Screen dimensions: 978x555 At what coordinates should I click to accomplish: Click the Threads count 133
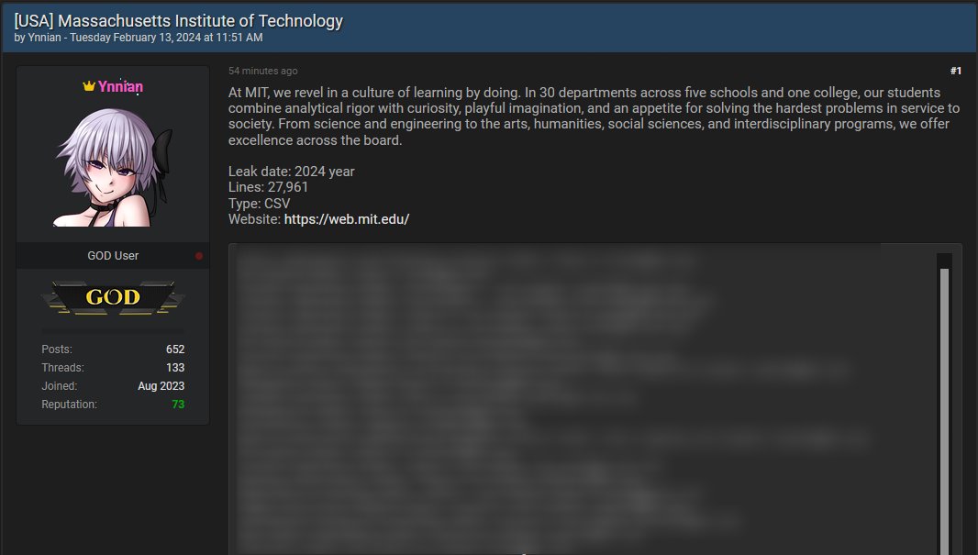[175, 368]
